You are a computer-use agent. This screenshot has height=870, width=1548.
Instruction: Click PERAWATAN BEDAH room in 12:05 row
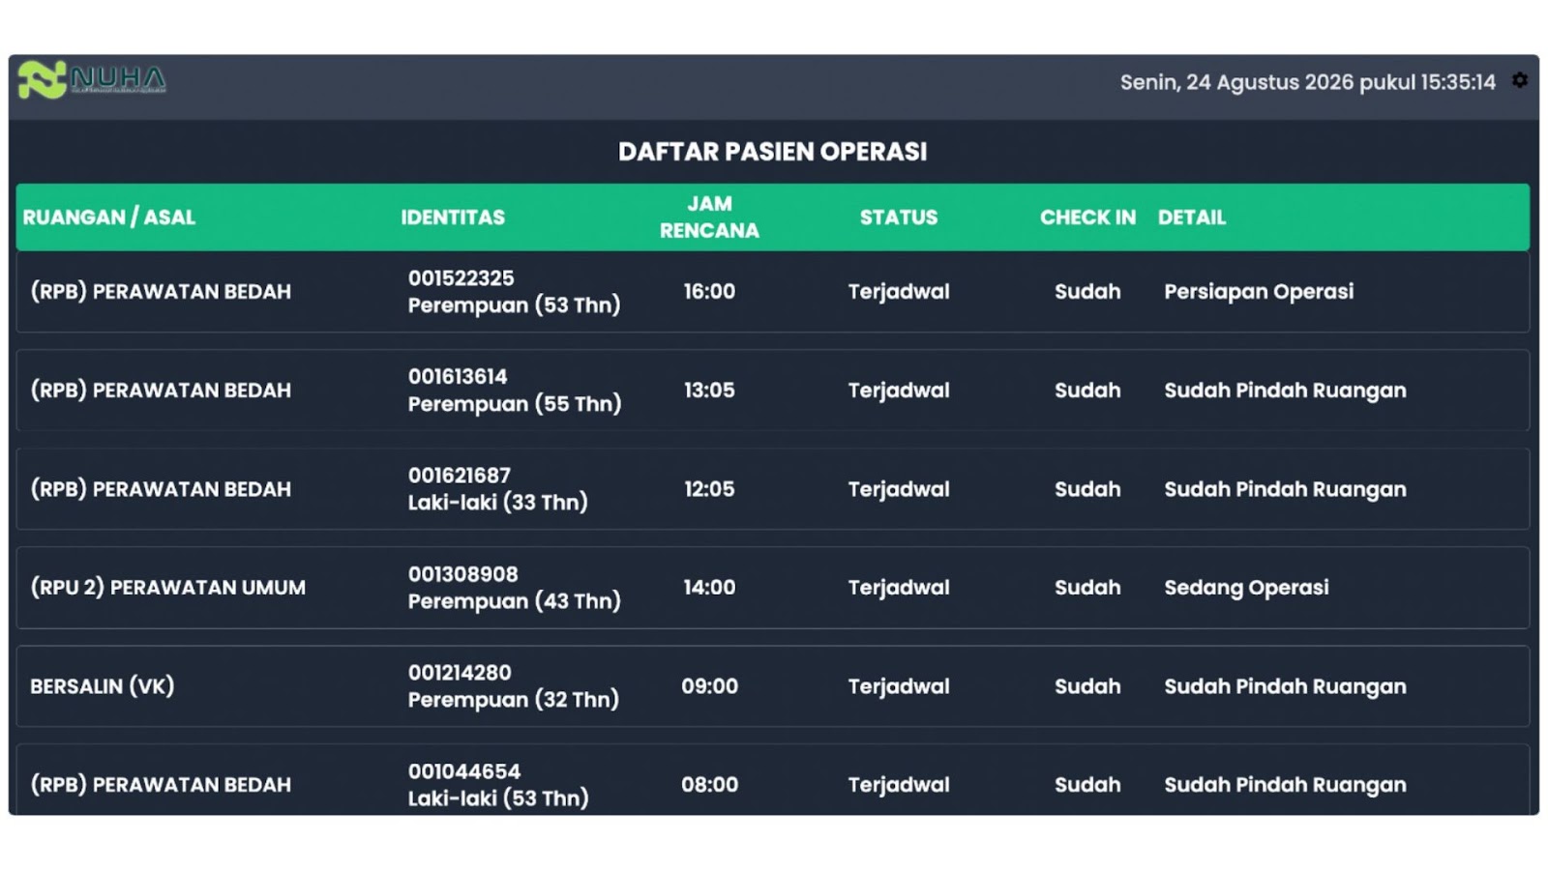161,489
